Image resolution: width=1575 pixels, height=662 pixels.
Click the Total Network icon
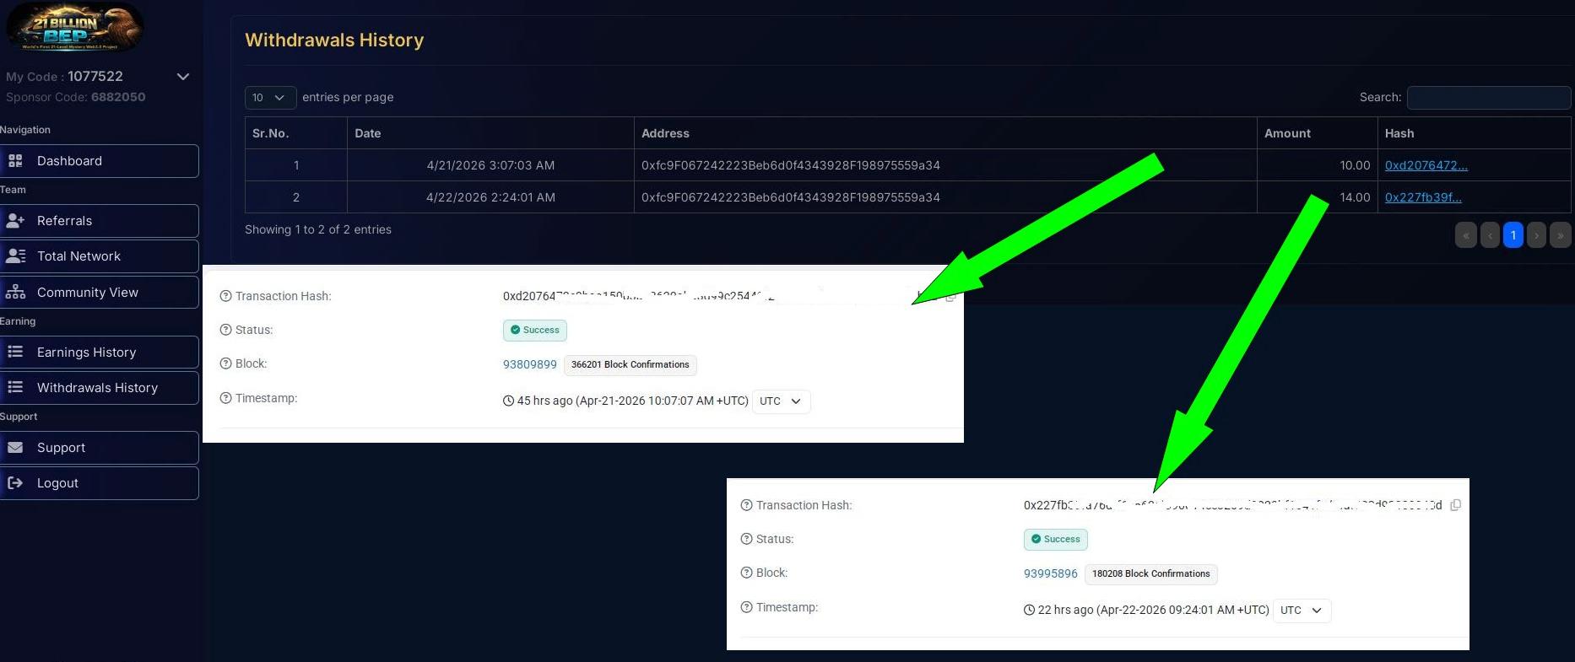point(15,256)
